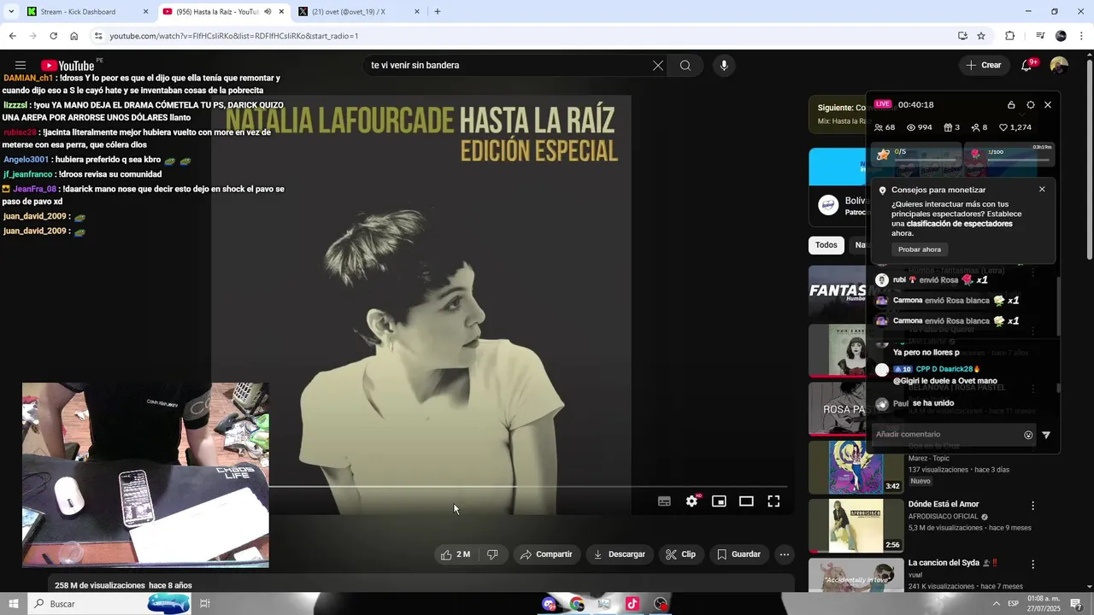
Task: Open live chat filter funnel
Action: tap(1046, 435)
